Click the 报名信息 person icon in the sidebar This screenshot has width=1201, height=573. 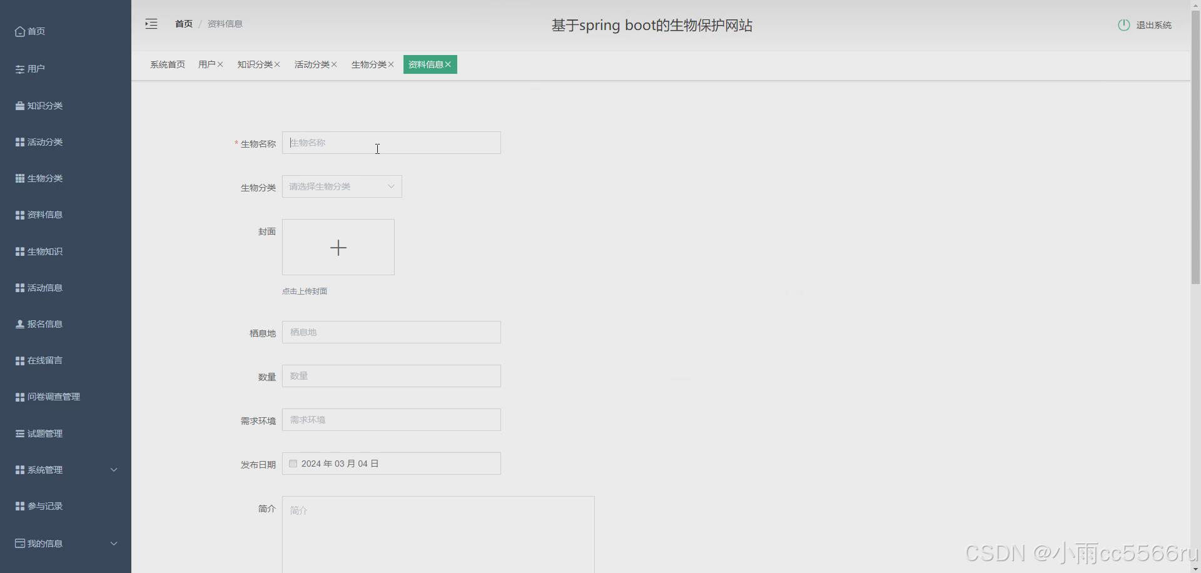20,324
